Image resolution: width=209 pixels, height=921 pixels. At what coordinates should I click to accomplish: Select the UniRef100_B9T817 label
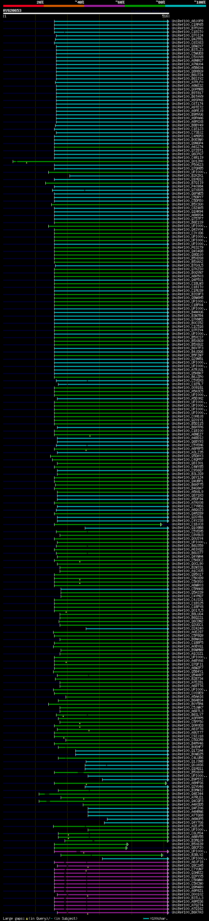(187, 93)
